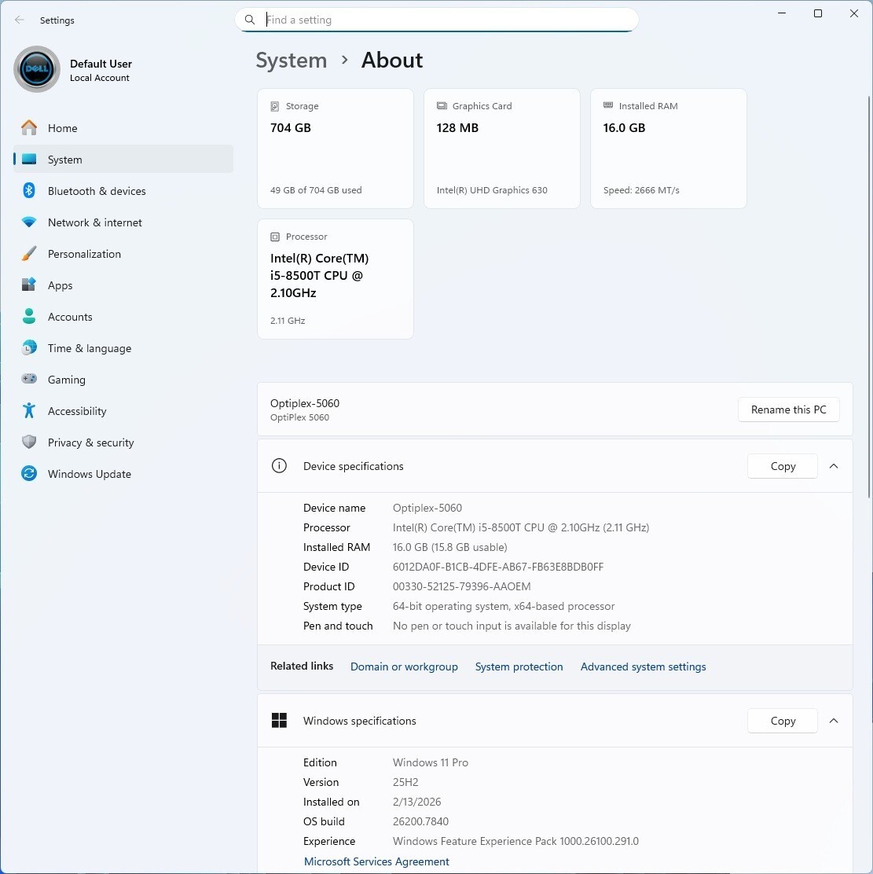The image size is (873, 874).
Task: Select the Network & internet Wi-Fi icon
Action: pyautogui.click(x=29, y=222)
